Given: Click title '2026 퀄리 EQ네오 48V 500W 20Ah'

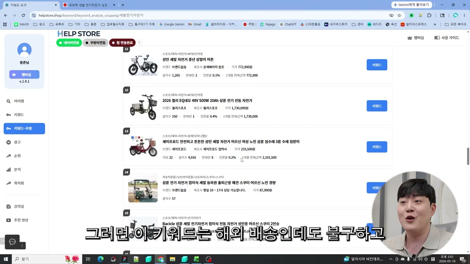Looking at the screenshot, I should pyautogui.click(x=207, y=100).
